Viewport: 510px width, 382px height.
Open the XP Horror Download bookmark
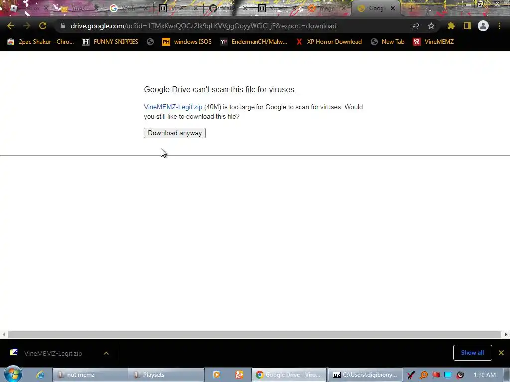[x=329, y=42]
